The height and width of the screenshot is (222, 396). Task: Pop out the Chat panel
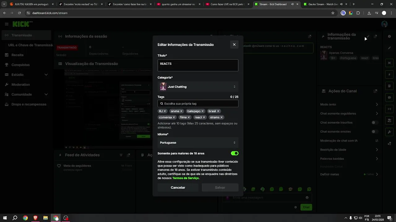click(x=309, y=36)
